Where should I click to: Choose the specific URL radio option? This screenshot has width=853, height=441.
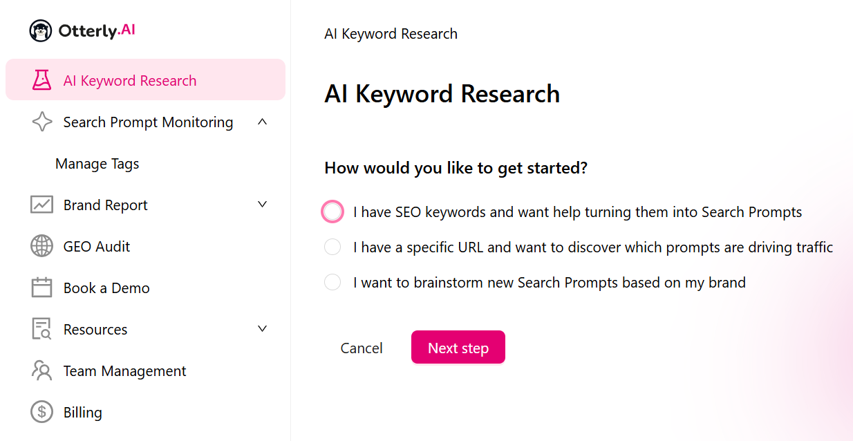point(332,247)
